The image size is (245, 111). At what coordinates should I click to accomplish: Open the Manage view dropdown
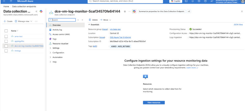point(24,21)
